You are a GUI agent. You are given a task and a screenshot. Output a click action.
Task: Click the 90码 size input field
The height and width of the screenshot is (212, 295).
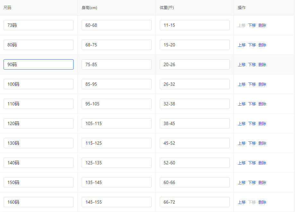click(x=39, y=64)
